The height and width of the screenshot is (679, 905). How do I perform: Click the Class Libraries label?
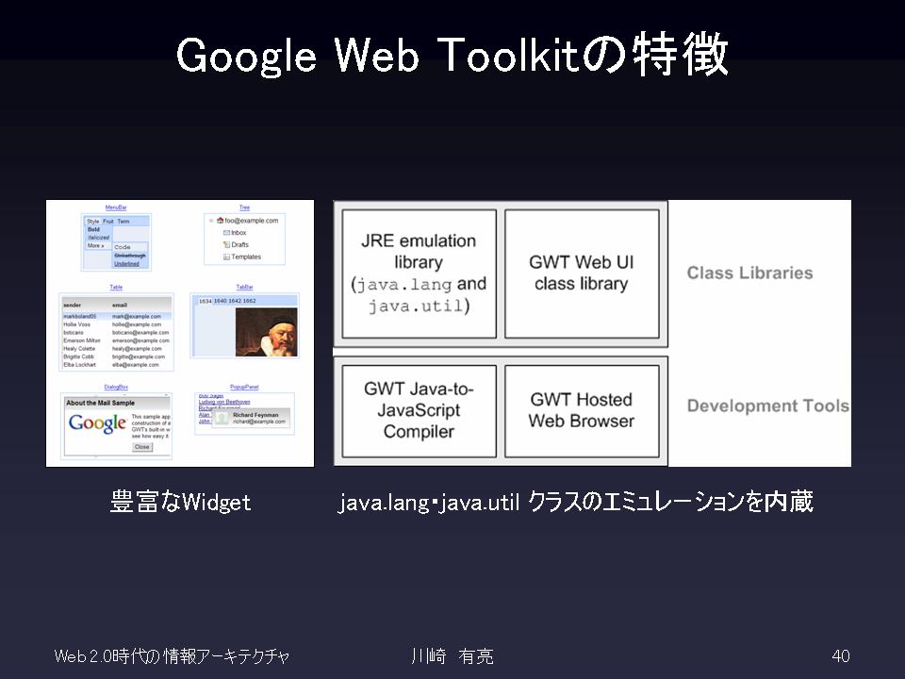749,273
